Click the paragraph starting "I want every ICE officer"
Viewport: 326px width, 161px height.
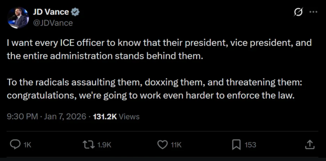159,49
